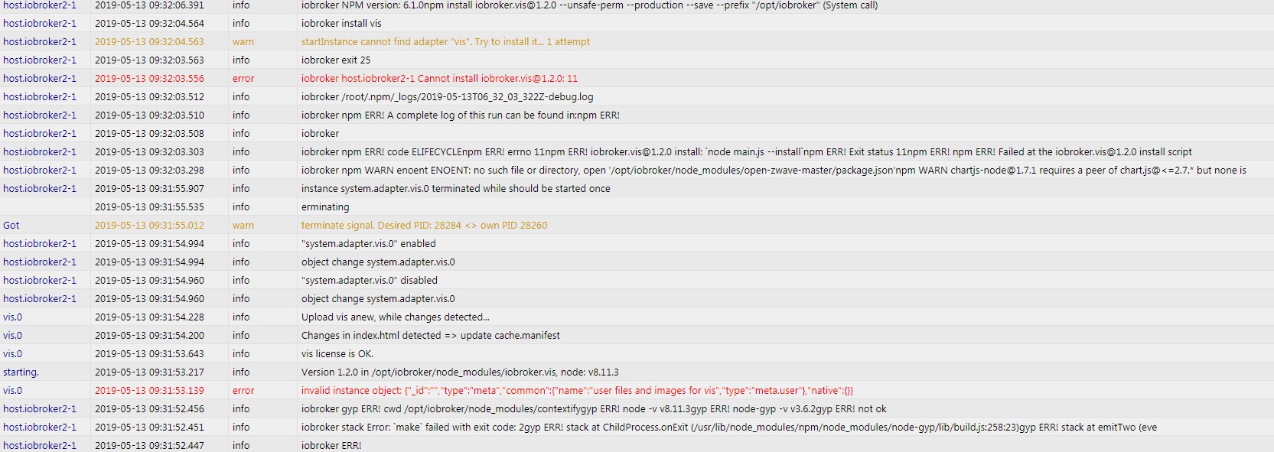Click the "error" level in the vis.0 row
1274x452 pixels.
(x=243, y=390)
